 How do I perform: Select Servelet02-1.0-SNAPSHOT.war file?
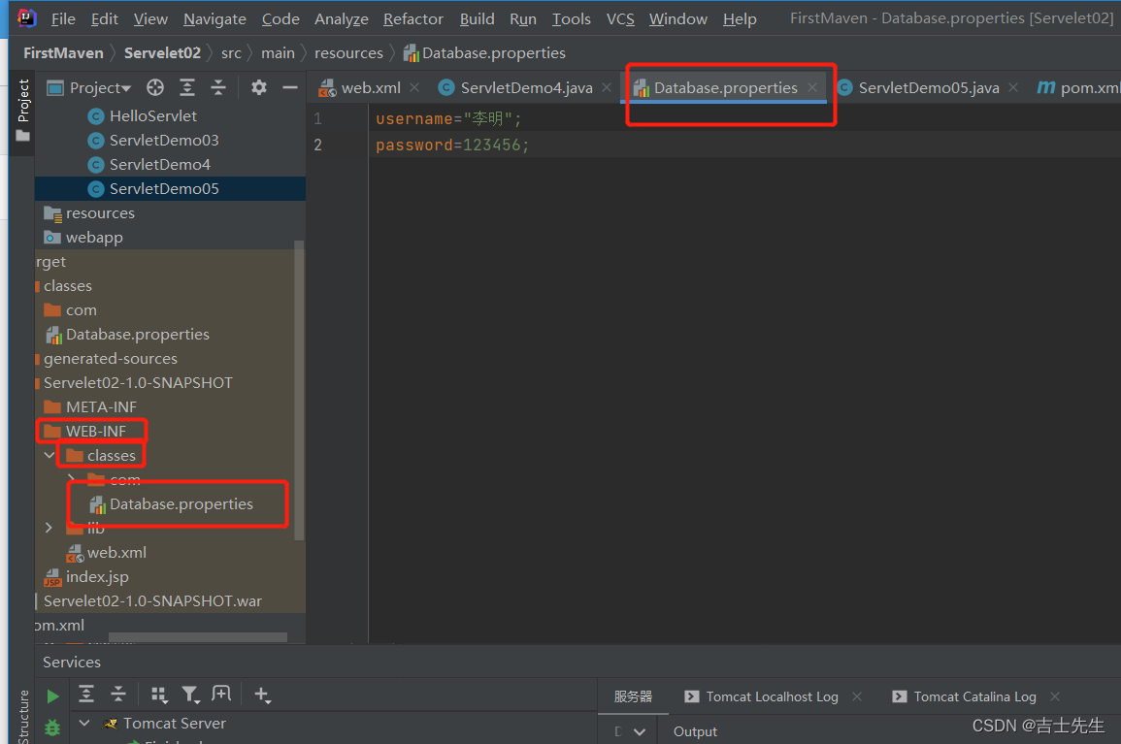point(152,601)
